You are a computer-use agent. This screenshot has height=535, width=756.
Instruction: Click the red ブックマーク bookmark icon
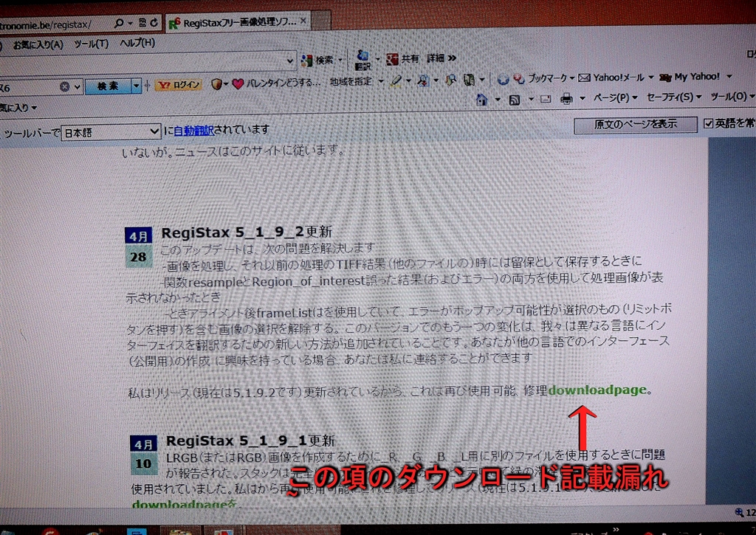519,78
